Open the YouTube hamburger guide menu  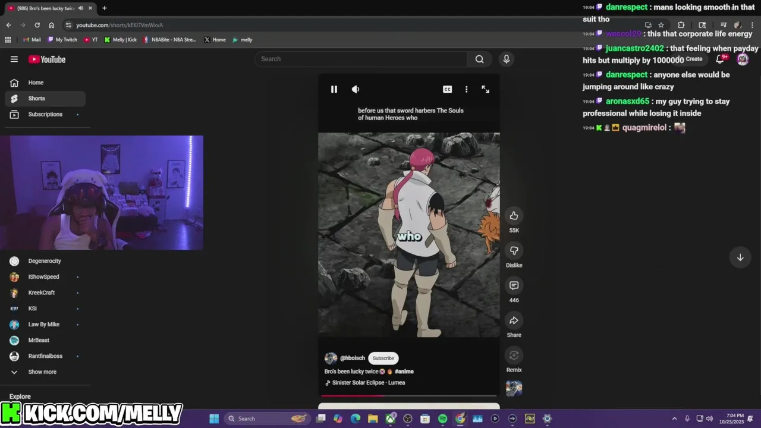click(14, 59)
